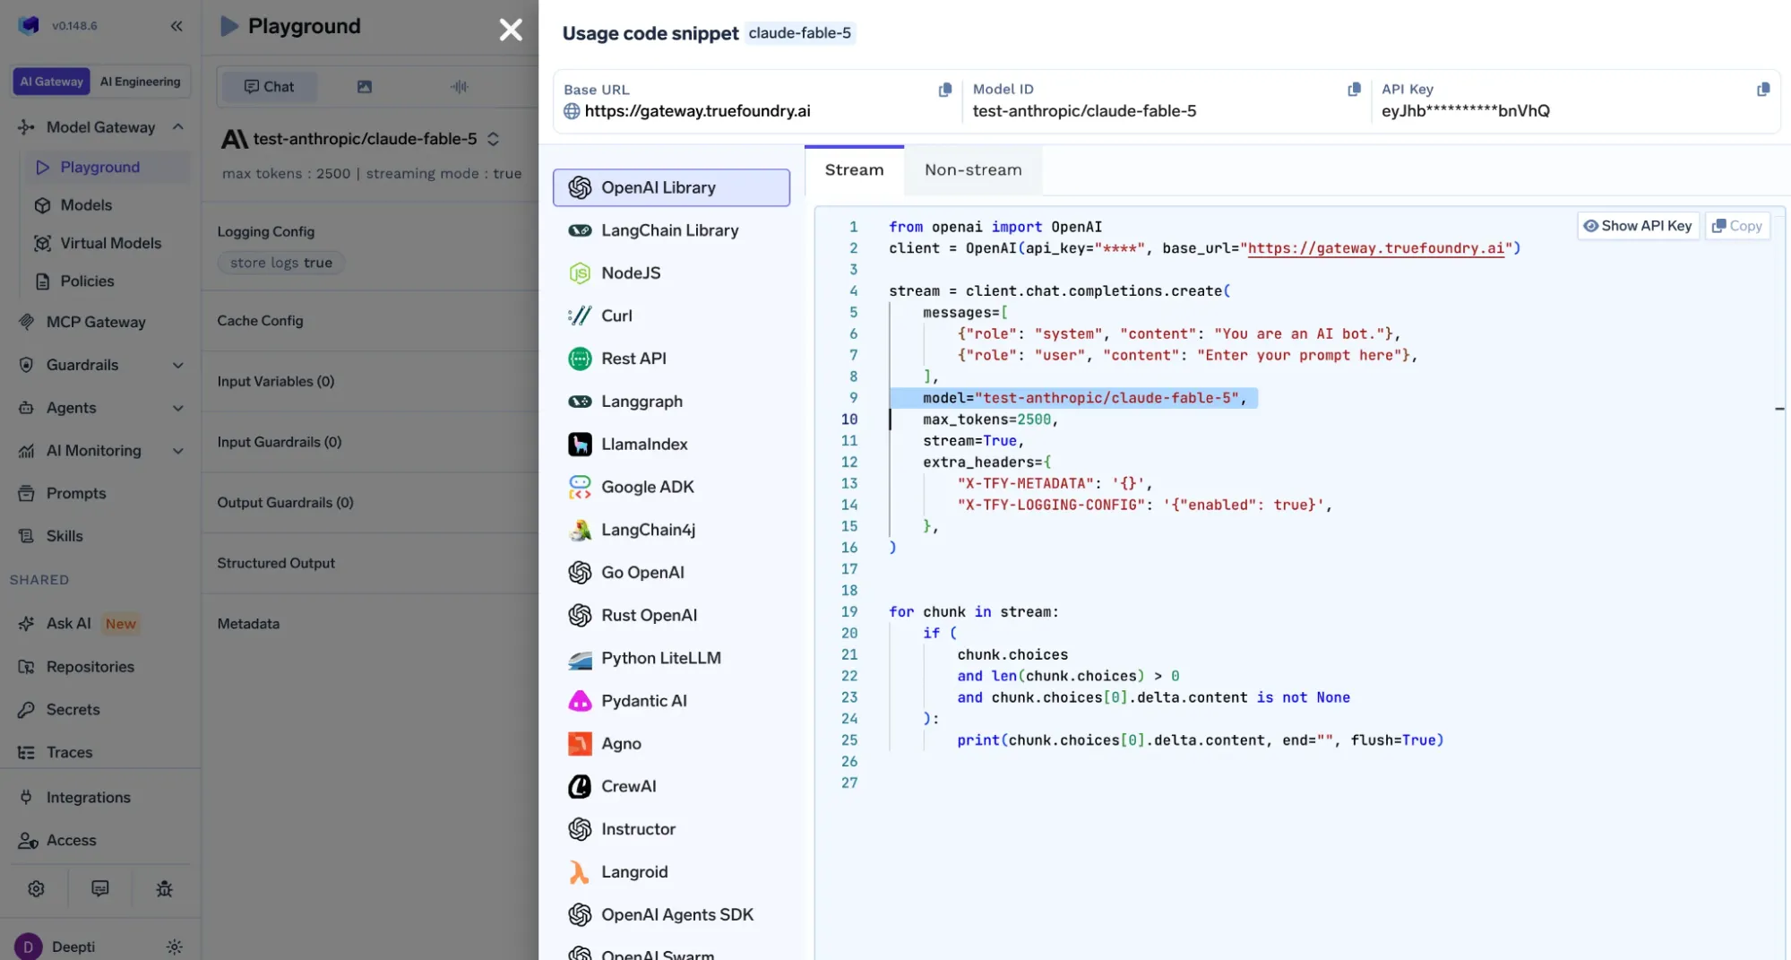Open settings gear icon at sidebar bottom

coord(36,888)
